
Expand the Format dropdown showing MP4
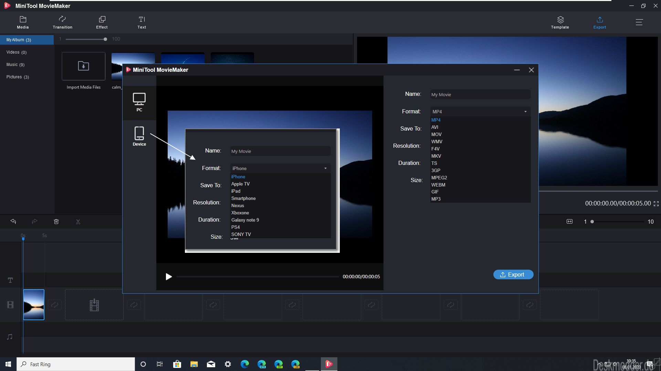[x=480, y=112]
